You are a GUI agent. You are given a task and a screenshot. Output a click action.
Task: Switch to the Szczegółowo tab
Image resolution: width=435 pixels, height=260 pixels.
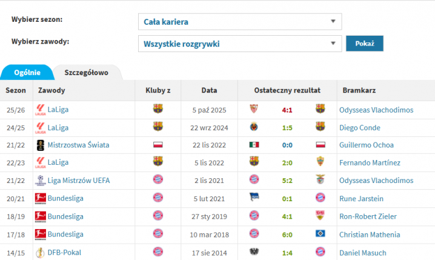click(86, 72)
